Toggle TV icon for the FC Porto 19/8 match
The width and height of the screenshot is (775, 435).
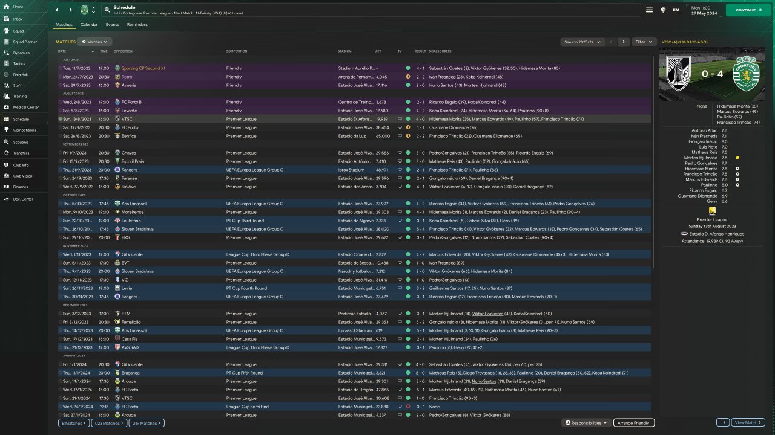(399, 127)
